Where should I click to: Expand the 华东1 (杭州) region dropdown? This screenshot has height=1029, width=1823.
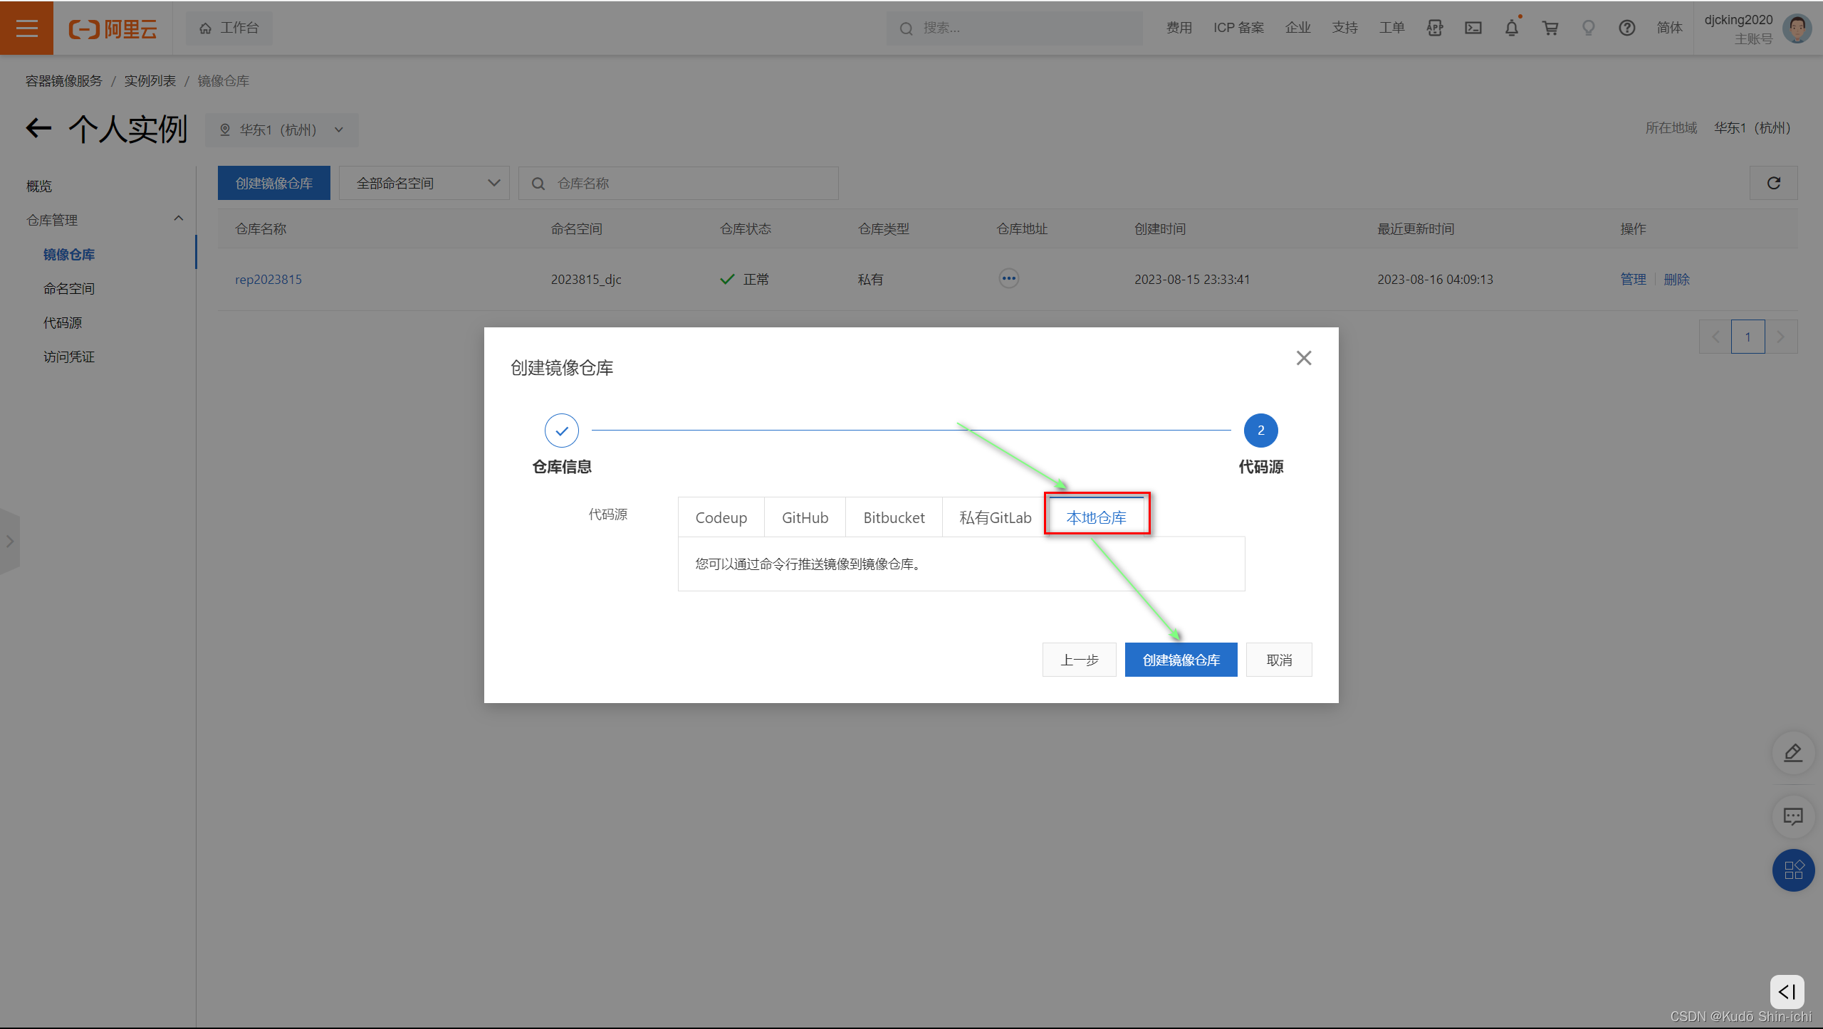pyautogui.click(x=281, y=130)
